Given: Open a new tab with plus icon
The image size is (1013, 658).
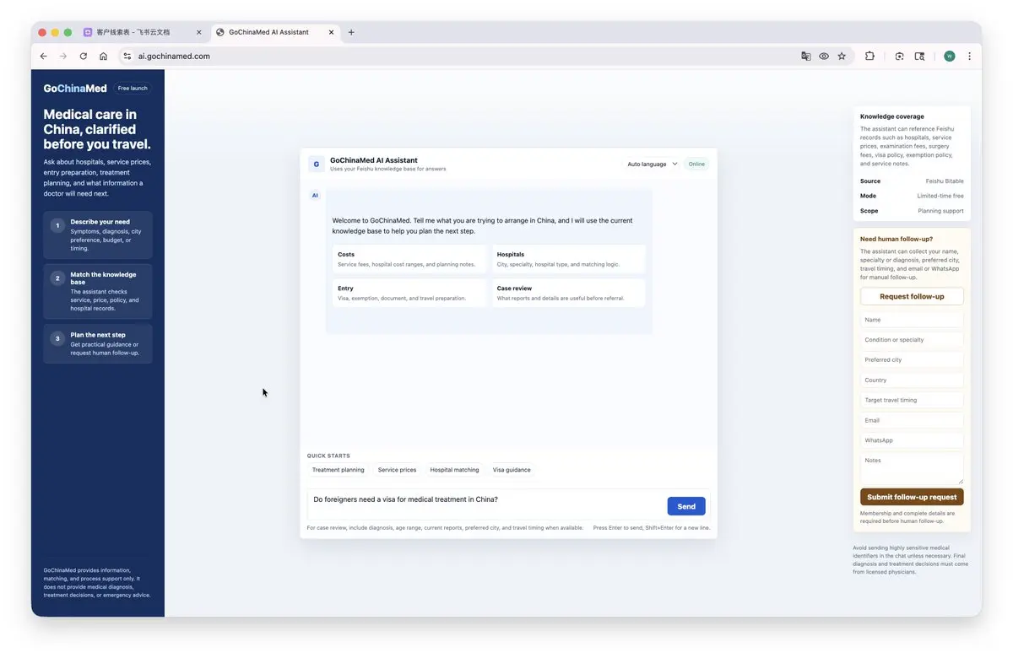Looking at the screenshot, I should click(351, 33).
